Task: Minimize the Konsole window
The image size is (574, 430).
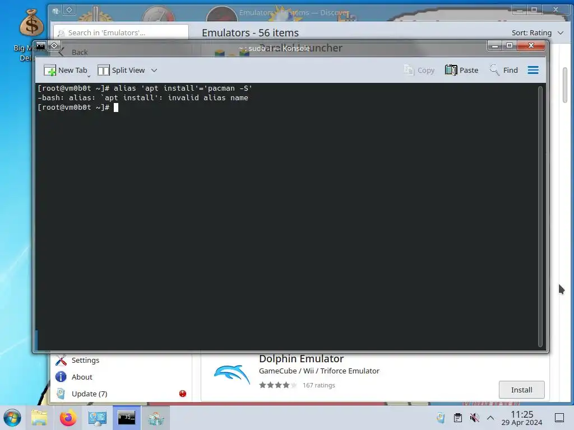Action: (x=494, y=46)
